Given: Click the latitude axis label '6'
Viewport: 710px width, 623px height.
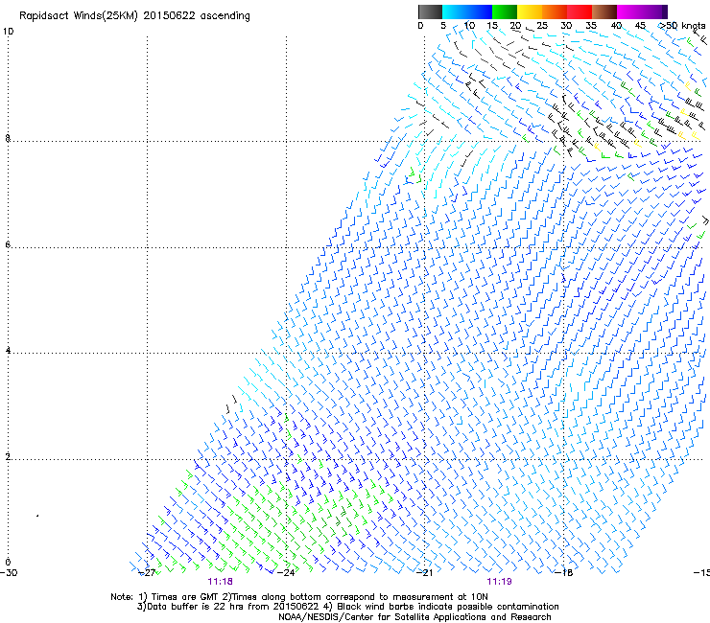Looking at the screenshot, I should point(8,244).
